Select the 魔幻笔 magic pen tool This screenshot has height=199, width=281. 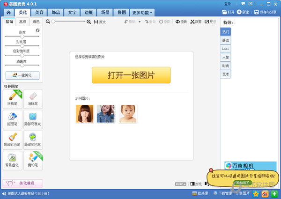click(33, 159)
